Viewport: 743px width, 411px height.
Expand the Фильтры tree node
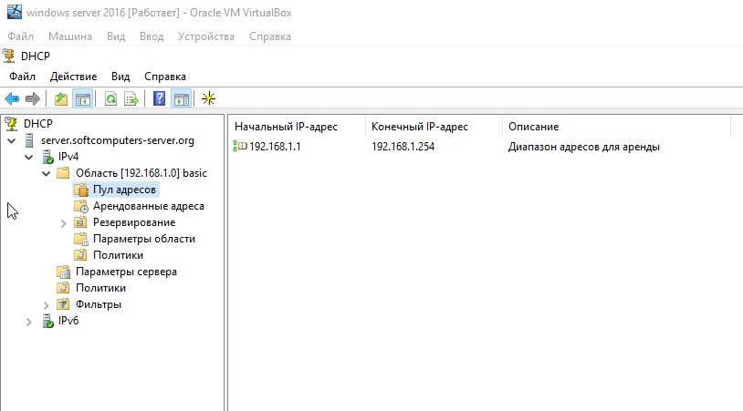tap(46, 304)
